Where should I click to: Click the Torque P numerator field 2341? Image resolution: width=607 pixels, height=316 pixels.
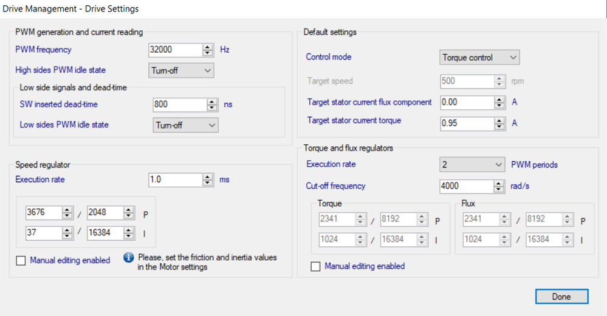click(337, 220)
